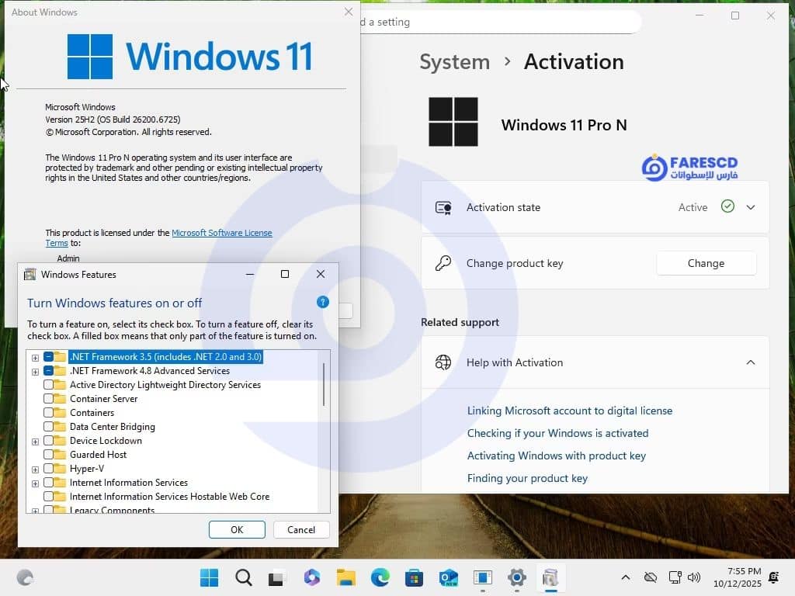Open File Explorer from the taskbar
The width and height of the screenshot is (795, 596).
pos(345,577)
